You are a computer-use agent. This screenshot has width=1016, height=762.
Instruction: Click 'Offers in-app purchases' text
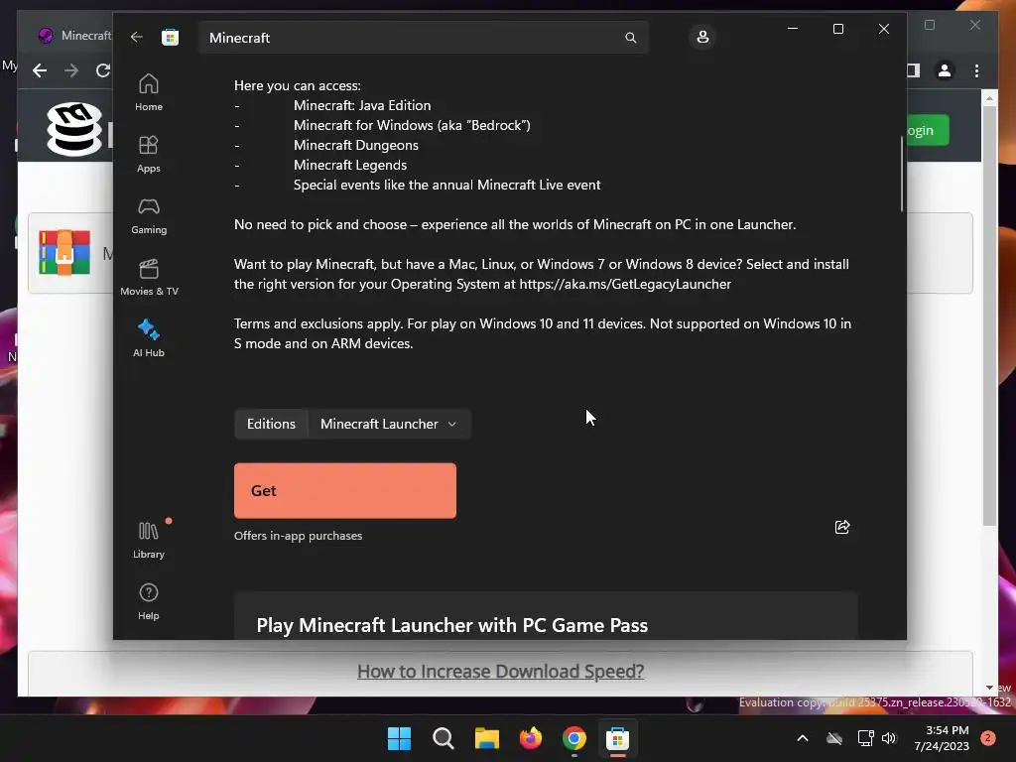[298, 535]
